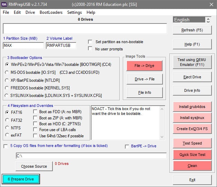Select SYSLINUX bootable option
217x187 pixels.
coord(7,95)
